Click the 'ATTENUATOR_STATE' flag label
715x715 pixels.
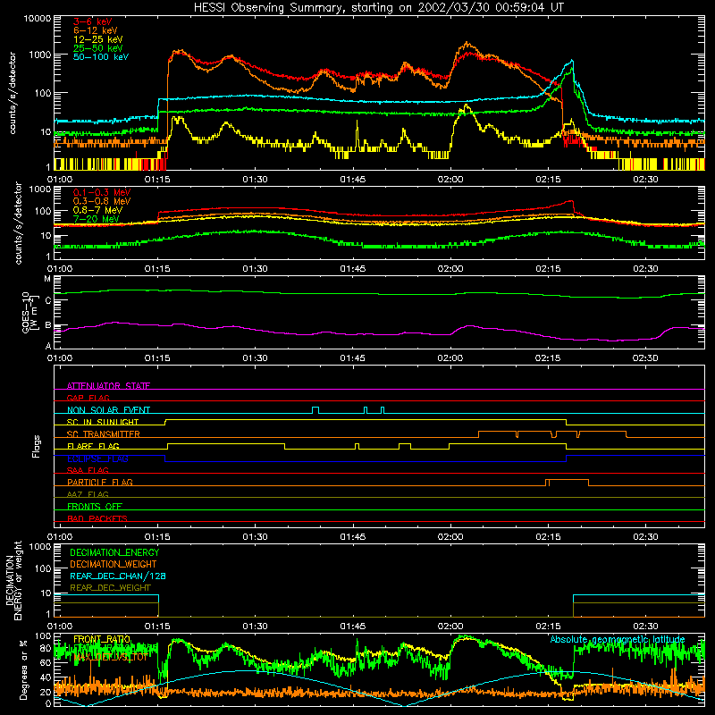[x=108, y=386]
